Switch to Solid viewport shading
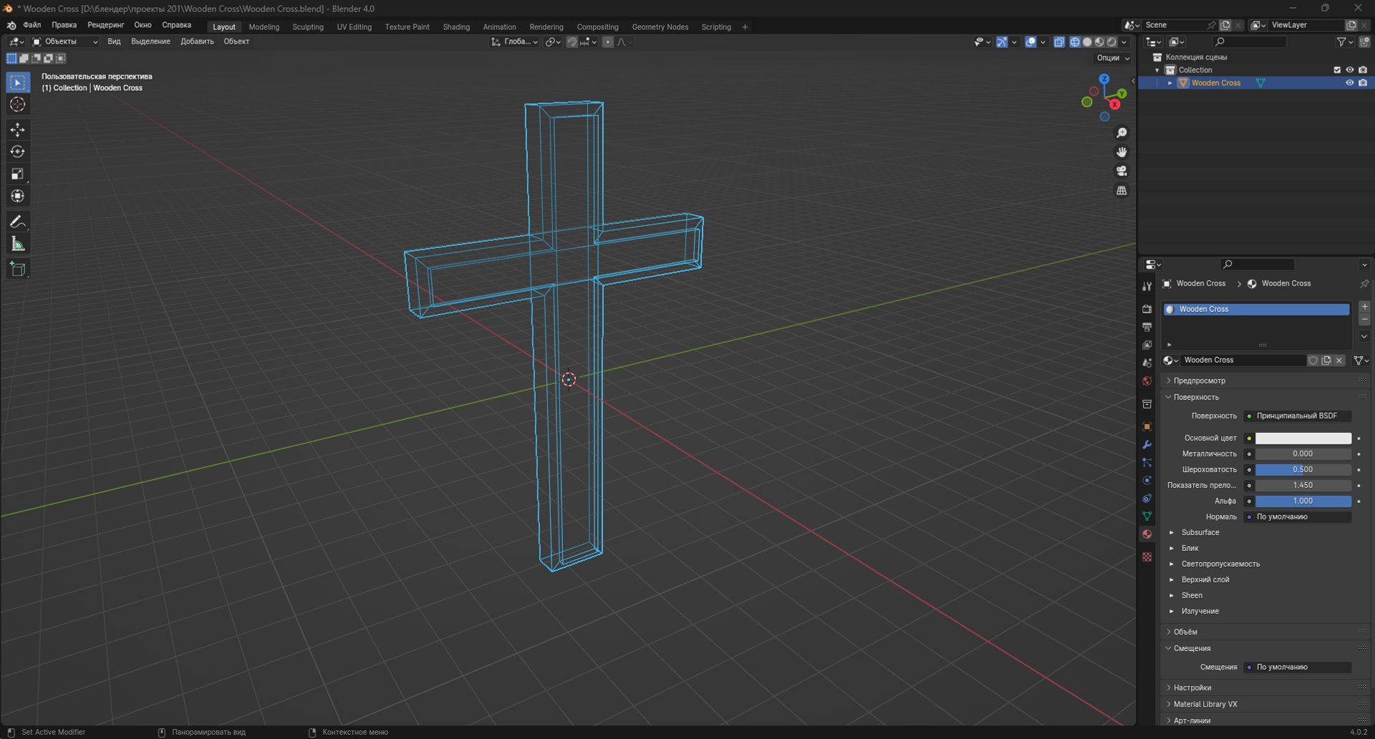Viewport: 1375px width, 739px height. coord(1087,42)
